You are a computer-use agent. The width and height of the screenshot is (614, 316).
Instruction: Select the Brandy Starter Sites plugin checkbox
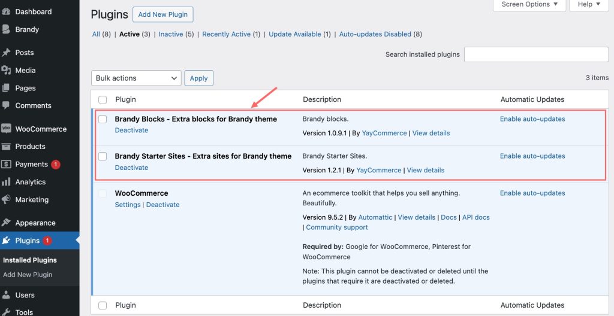103,156
